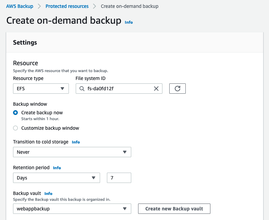269x220 pixels.
Task: Expand the Transition to cold storage dropdown
Action: pyautogui.click(x=72, y=152)
